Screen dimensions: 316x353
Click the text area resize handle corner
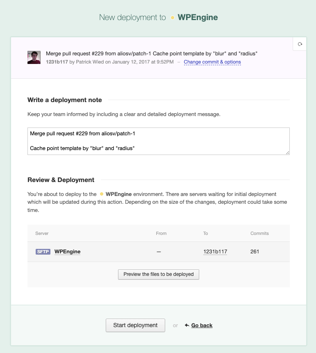pyautogui.click(x=288, y=153)
